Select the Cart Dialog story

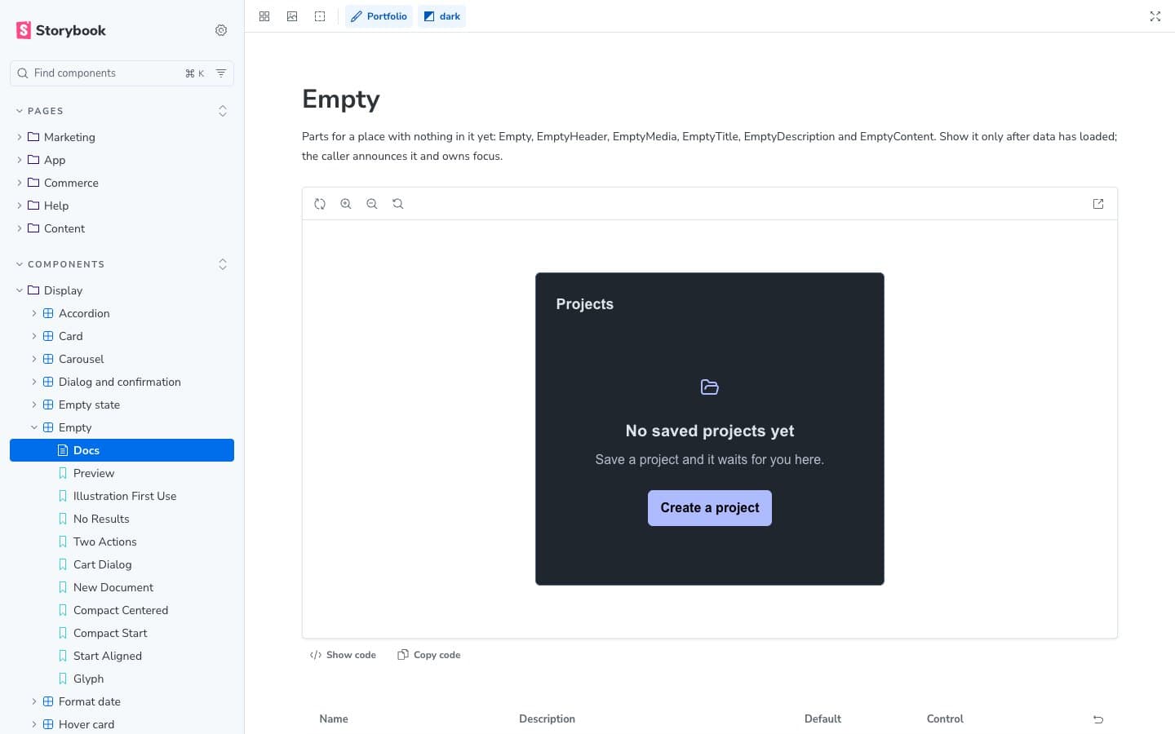pyautogui.click(x=122, y=564)
